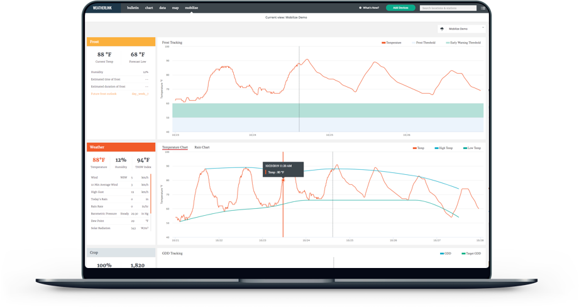Click the Estimated time of frost row
The image size is (579, 307).
coord(119,79)
